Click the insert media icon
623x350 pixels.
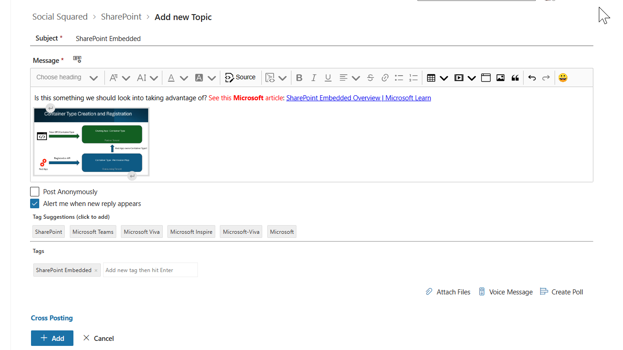pyautogui.click(x=459, y=78)
